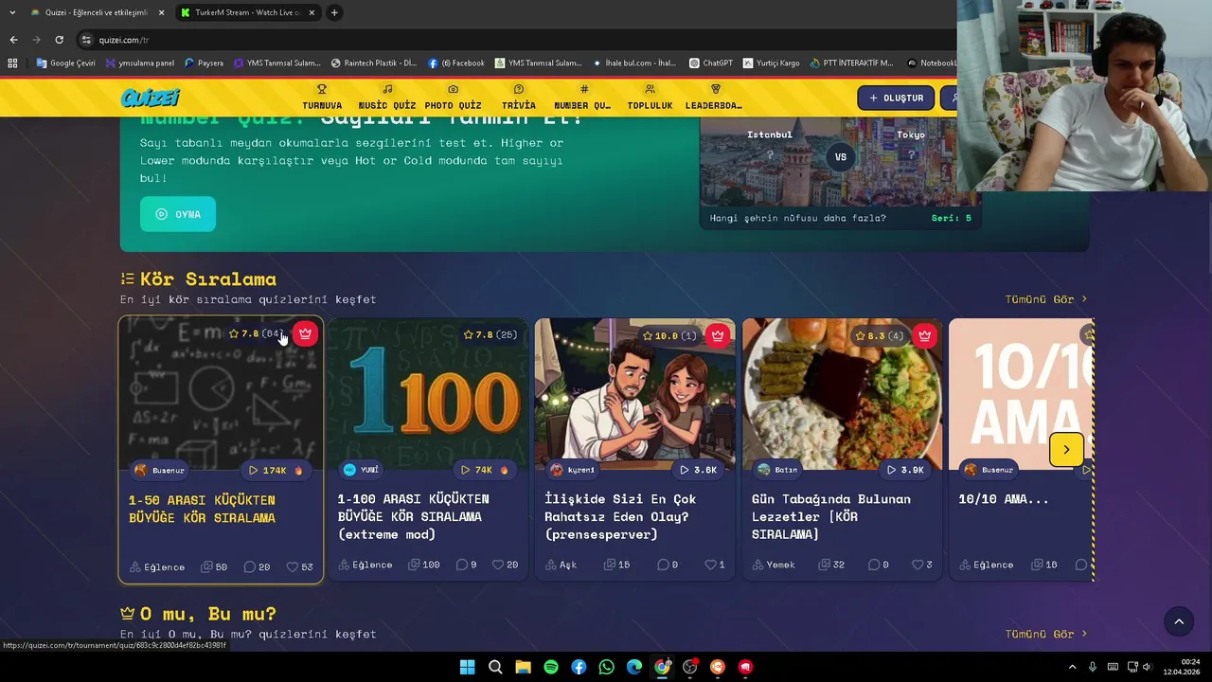This screenshot has height=682, width=1212.
Task: Click crown badge on İlişkide Sizi card
Action: pos(718,335)
